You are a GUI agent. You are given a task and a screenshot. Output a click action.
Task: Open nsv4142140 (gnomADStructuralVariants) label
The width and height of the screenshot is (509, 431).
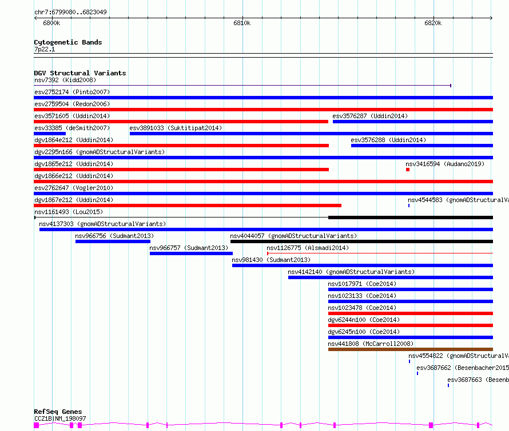[351, 272]
